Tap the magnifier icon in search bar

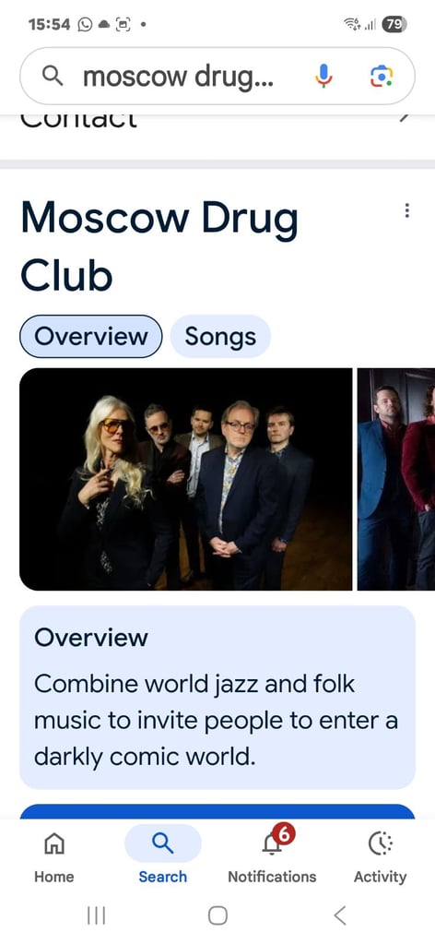pos(53,76)
